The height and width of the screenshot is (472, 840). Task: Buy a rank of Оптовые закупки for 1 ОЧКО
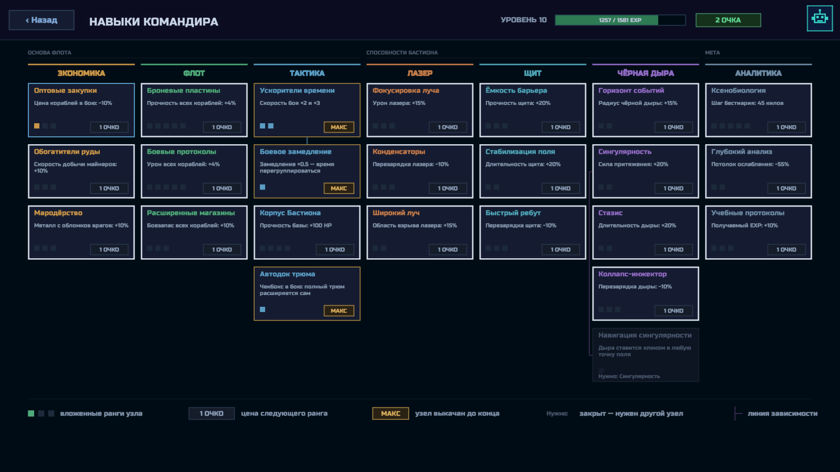(x=109, y=127)
